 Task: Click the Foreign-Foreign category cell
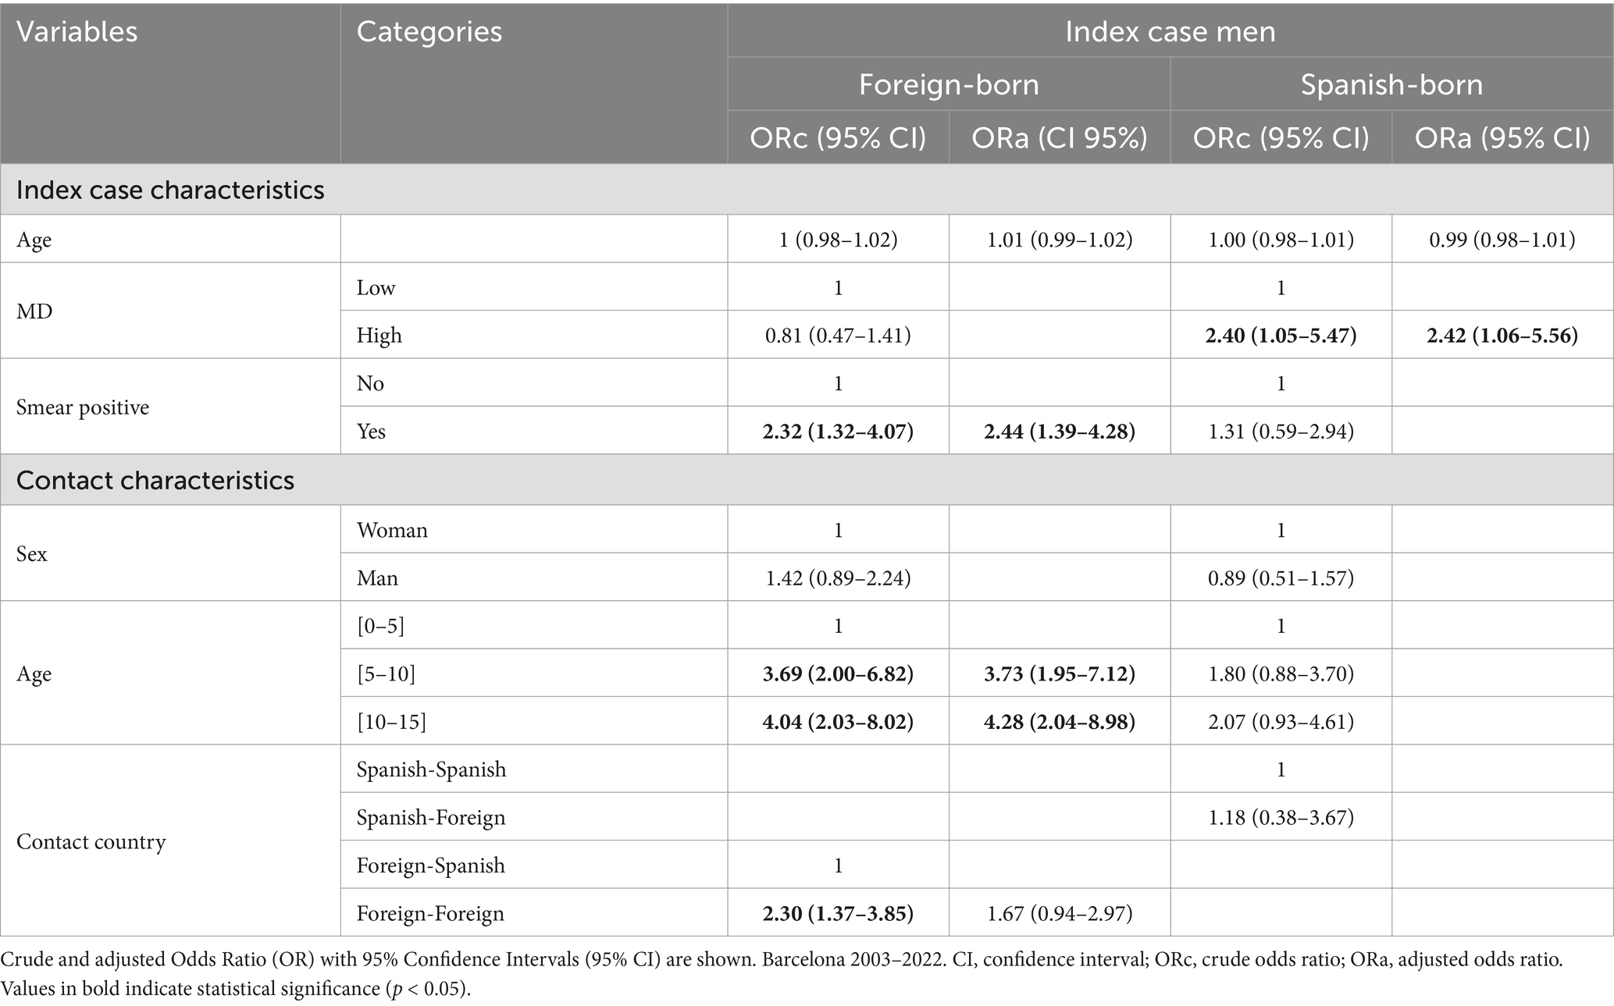tap(430, 913)
